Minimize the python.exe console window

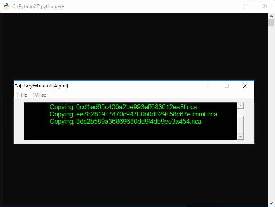[227, 6]
